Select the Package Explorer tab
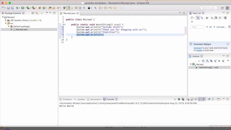The image size is (231, 130). point(13,13)
